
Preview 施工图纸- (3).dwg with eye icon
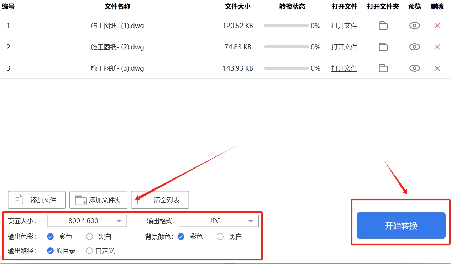click(415, 68)
